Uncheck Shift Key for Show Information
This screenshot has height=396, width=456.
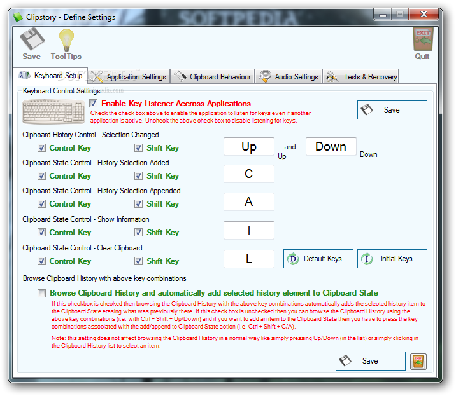click(138, 233)
